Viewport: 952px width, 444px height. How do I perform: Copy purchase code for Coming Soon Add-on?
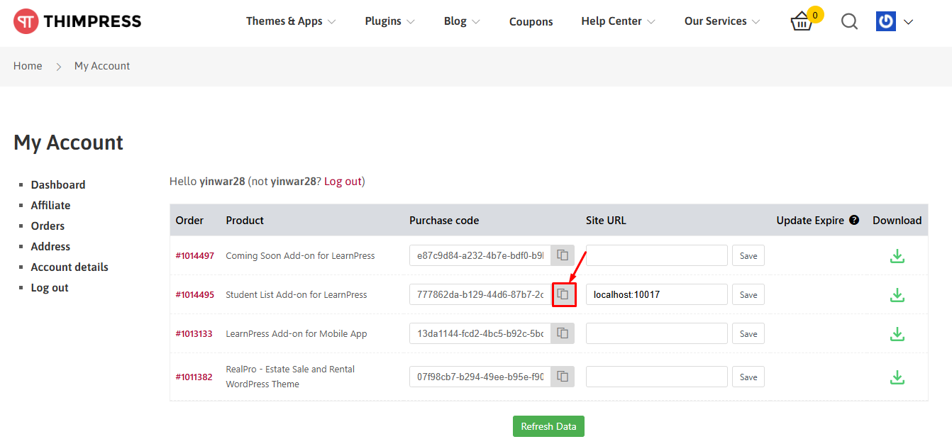coord(563,255)
